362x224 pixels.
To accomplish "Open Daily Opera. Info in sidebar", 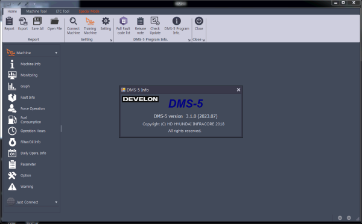I will 33,154.
